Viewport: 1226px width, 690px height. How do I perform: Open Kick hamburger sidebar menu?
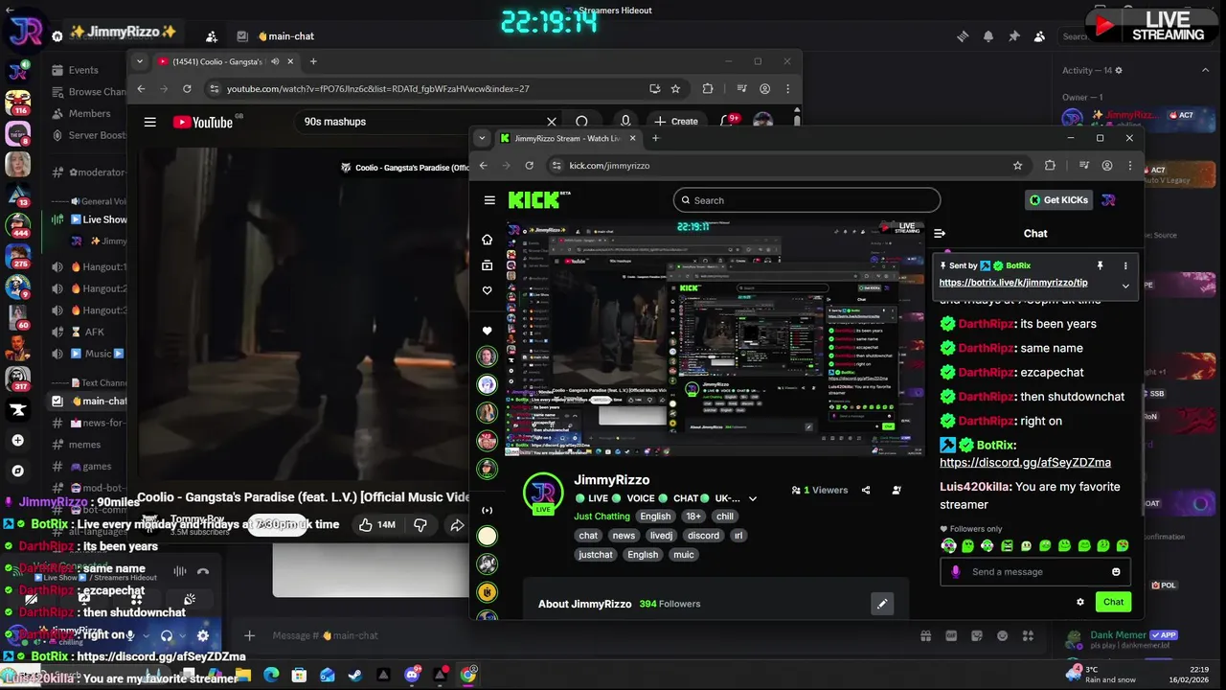[489, 200]
